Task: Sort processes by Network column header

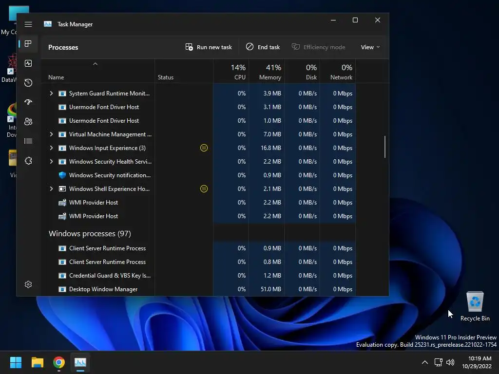Action: 338,72
